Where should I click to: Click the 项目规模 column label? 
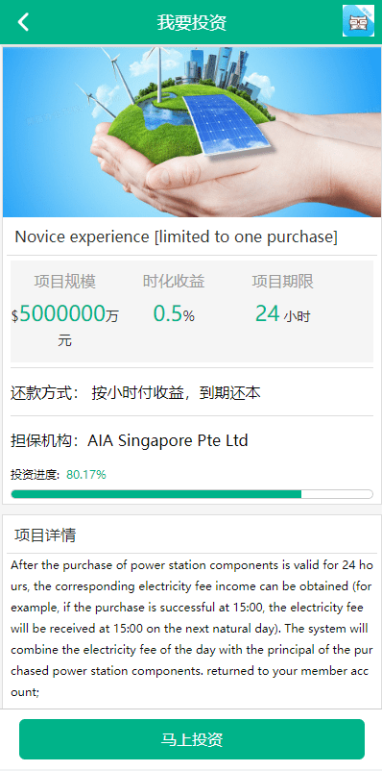point(65,282)
